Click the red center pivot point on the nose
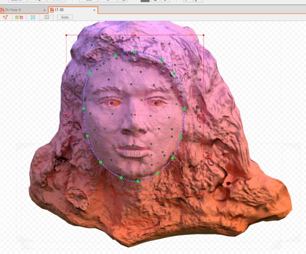 pyautogui.click(x=135, y=115)
